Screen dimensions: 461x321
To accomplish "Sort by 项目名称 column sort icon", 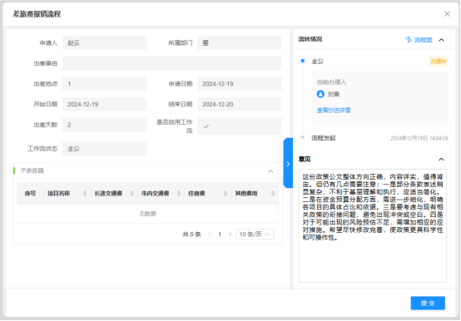I will click(x=85, y=193).
